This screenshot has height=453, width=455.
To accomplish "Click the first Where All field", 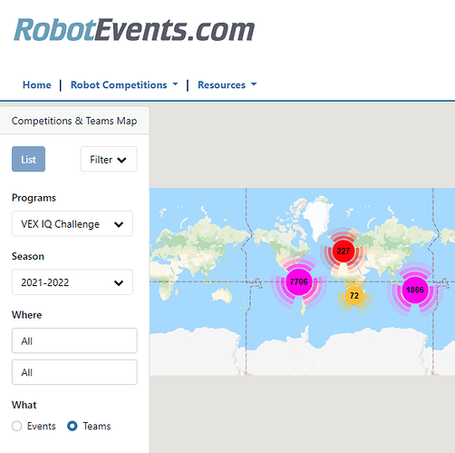I will 74,340.
